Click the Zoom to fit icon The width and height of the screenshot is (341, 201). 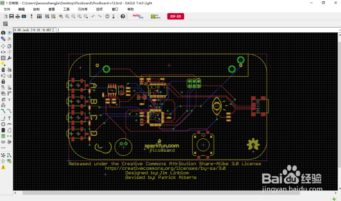(60, 16)
